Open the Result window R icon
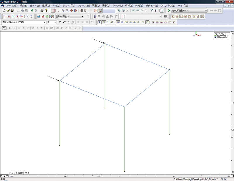This screenshot has width=234, height=181. [x=18, y=16]
